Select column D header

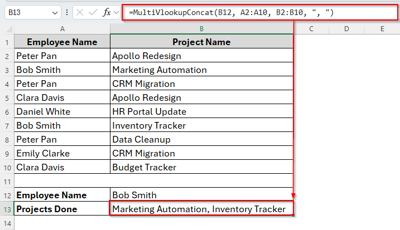[x=346, y=28]
